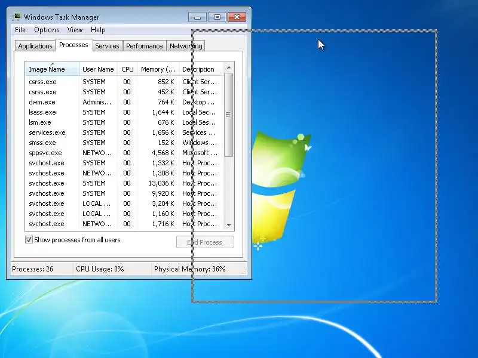Switch to the Services tab
478x358 pixels.
pyautogui.click(x=107, y=46)
